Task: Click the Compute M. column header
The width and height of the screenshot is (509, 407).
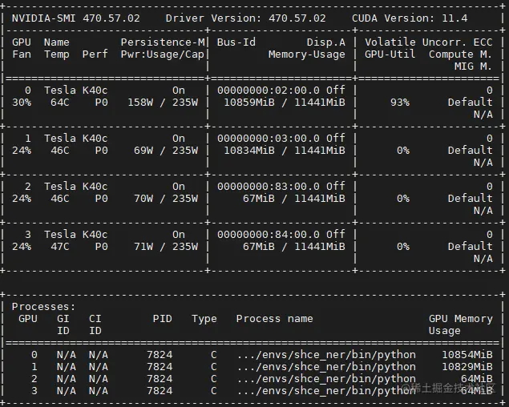Action: [460, 54]
